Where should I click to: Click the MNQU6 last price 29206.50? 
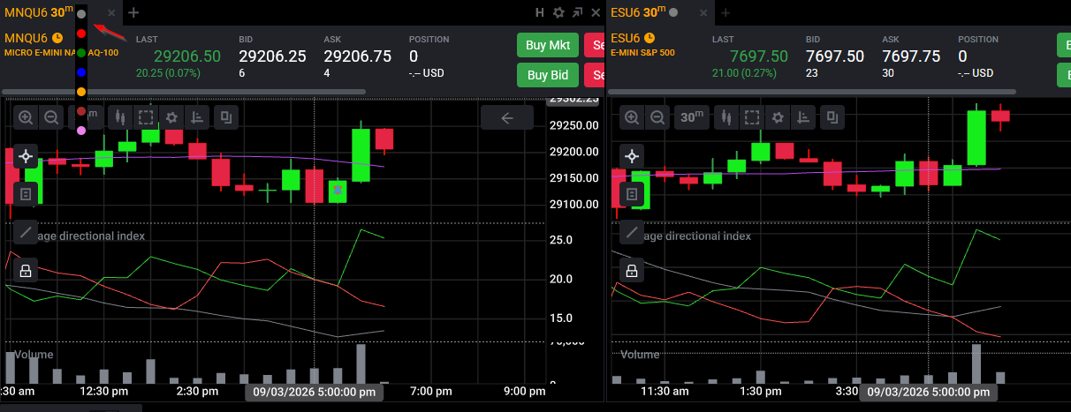tap(187, 56)
